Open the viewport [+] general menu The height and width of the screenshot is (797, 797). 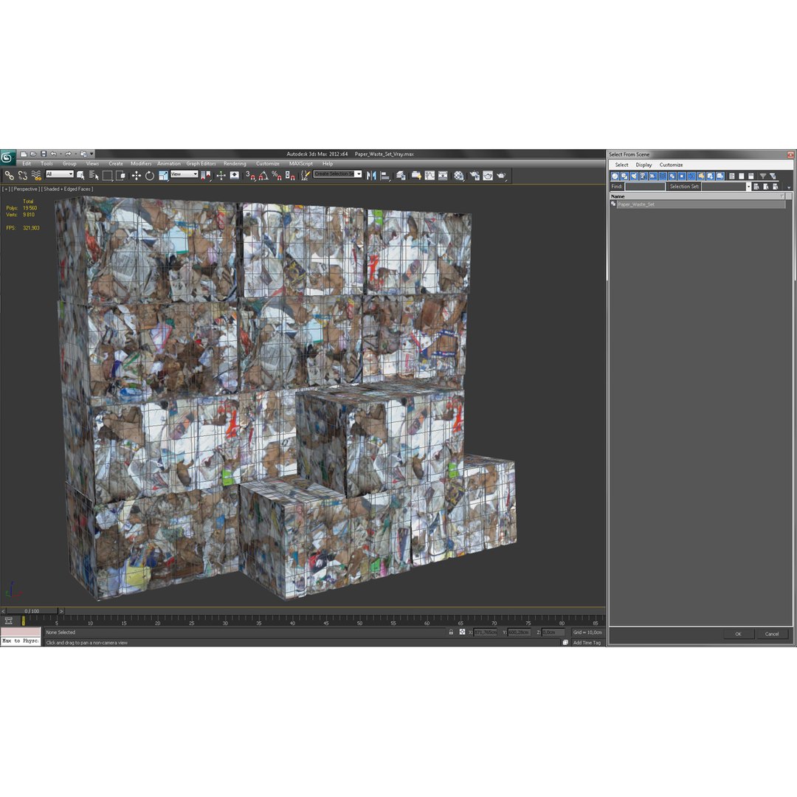click(x=6, y=189)
